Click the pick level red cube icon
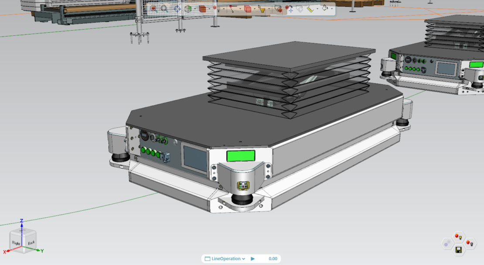Screen dimensions: 484x265 click(247, 8)
